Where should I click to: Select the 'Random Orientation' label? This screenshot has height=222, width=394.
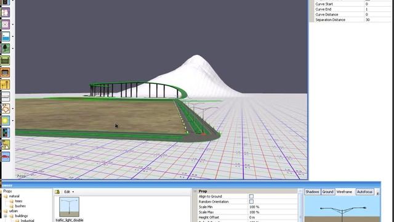[x=214, y=202]
